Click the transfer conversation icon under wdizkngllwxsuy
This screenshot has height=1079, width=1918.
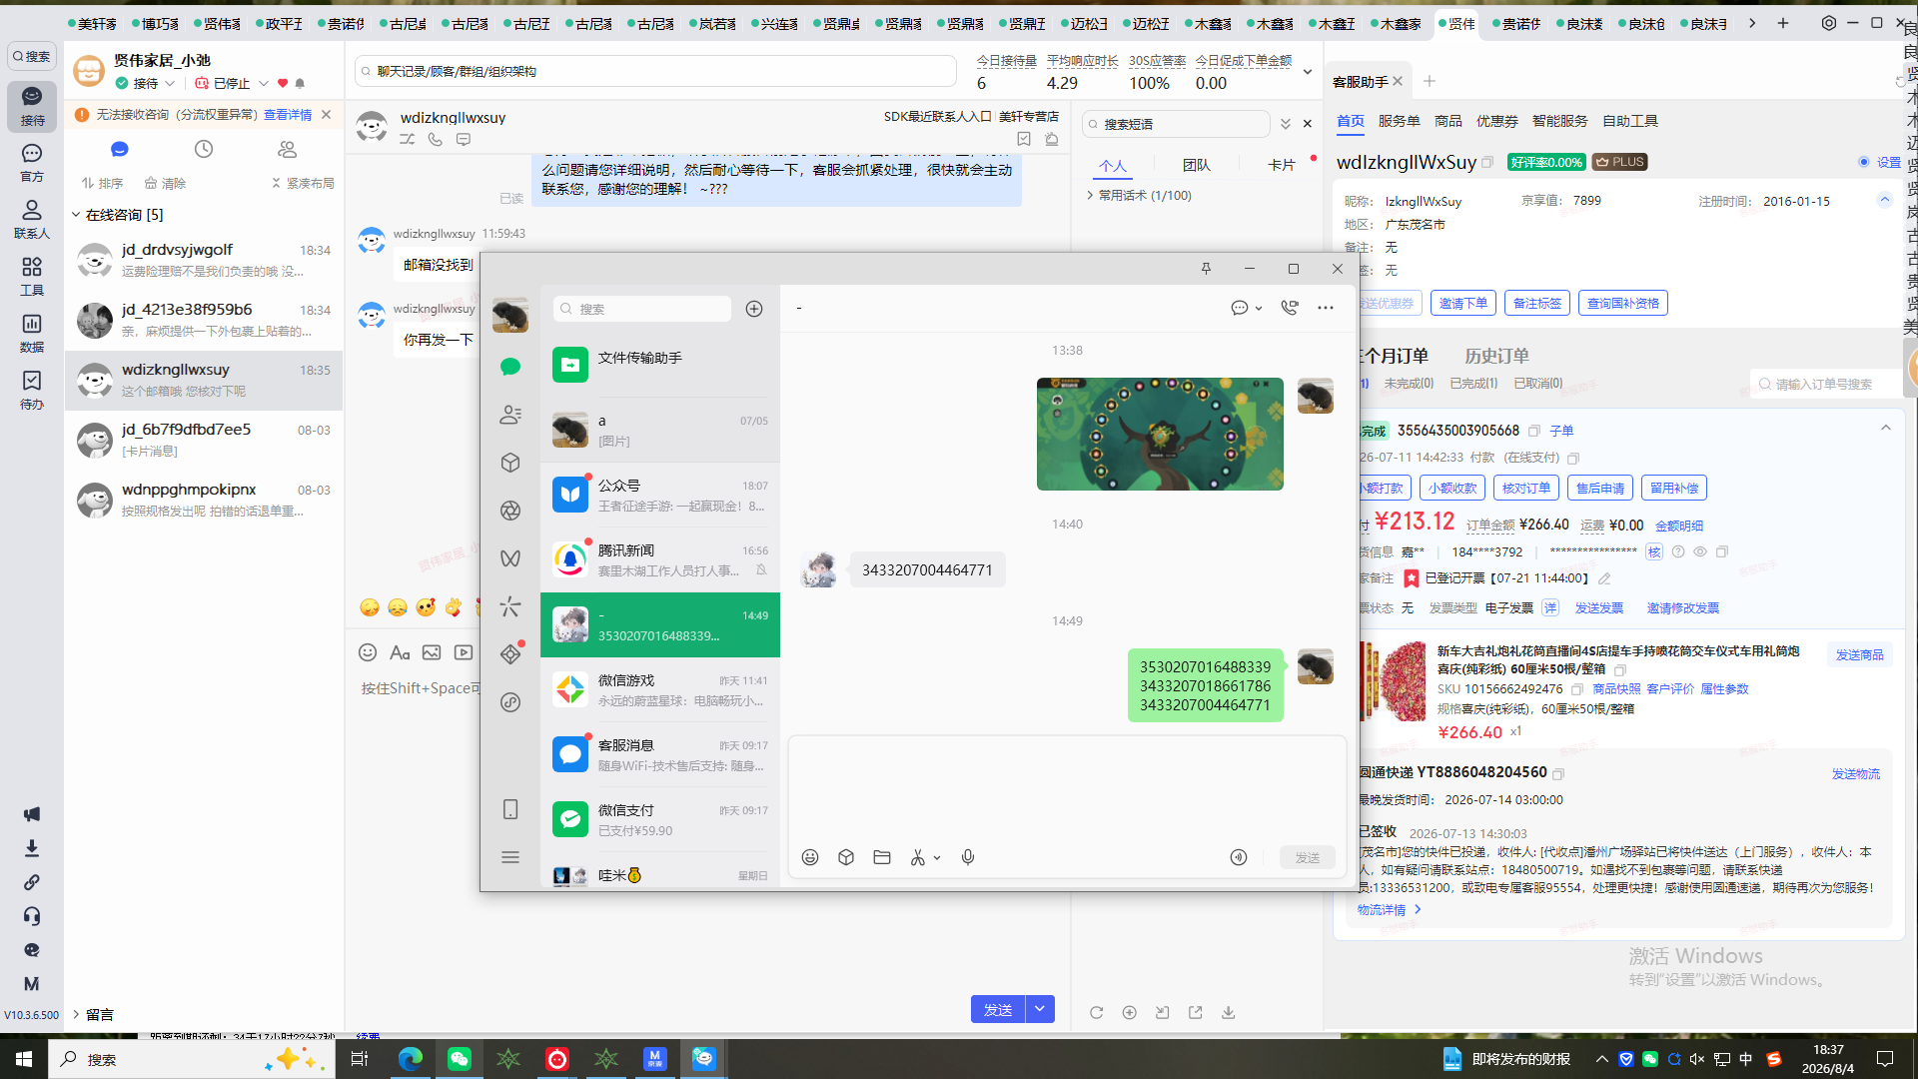[408, 140]
